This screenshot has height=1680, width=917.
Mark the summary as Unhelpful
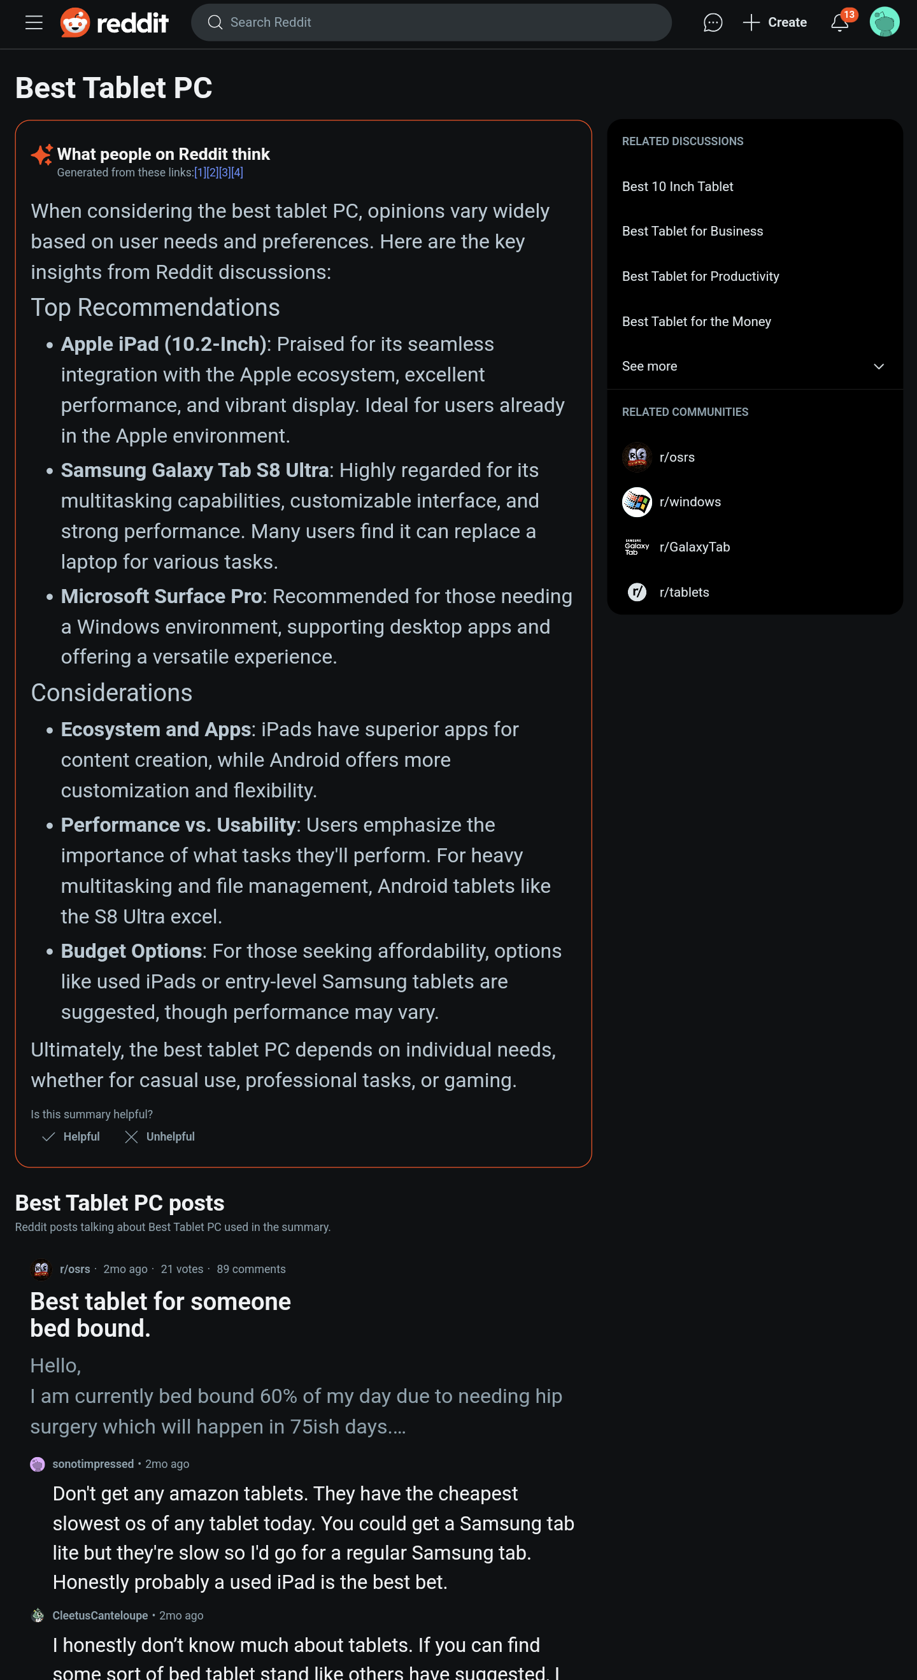[x=160, y=1137]
